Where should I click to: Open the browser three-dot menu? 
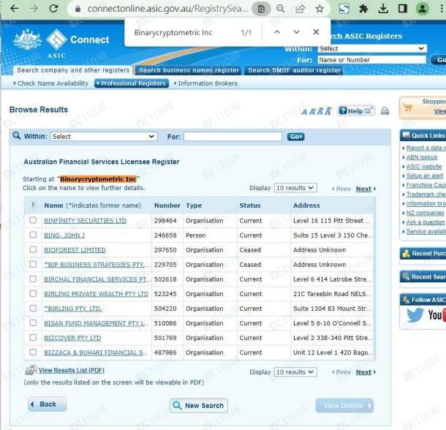(x=442, y=9)
